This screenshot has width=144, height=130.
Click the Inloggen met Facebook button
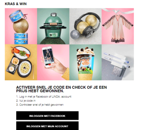[x=47, y=116]
